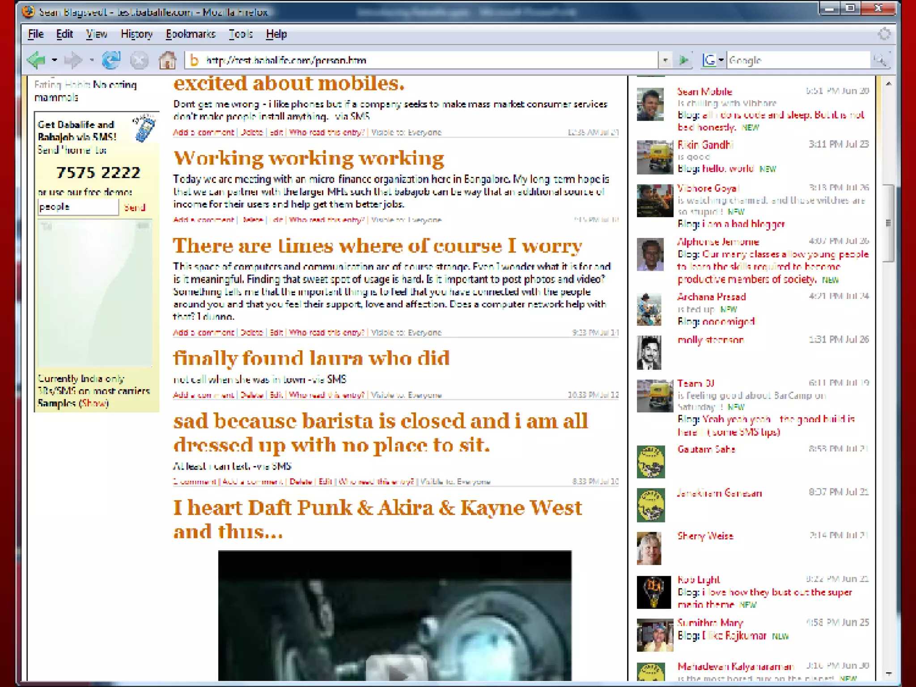The image size is (916, 687).
Task: Click Sean Mobile's profile thumbnail
Action: [650, 104]
